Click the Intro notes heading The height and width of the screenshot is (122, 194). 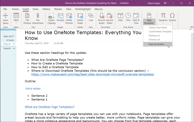(33, 89)
